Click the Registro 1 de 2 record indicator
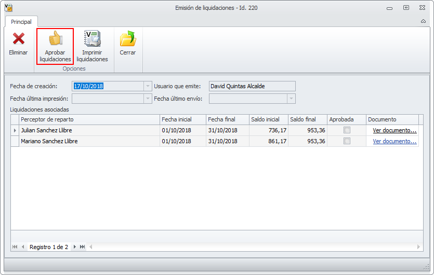The width and height of the screenshot is (434, 275). 49,247
